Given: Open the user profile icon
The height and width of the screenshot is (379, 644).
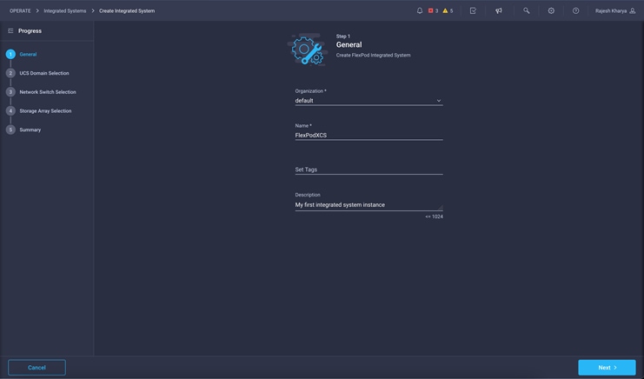Looking at the screenshot, I should [633, 10].
